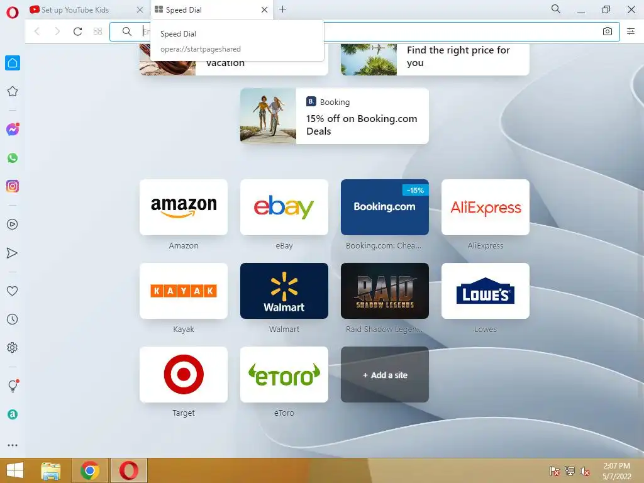Open the eBay speed dial tile
The image size is (644, 483).
click(284, 207)
